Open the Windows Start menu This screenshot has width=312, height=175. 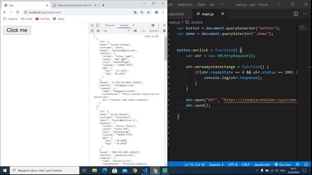coord(5,171)
